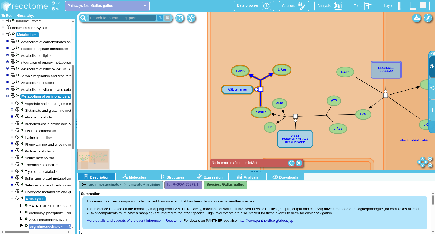Toggle hierarchy panel layout
Image resolution: width=435 pixels, height=234 pixels.
[402, 6]
